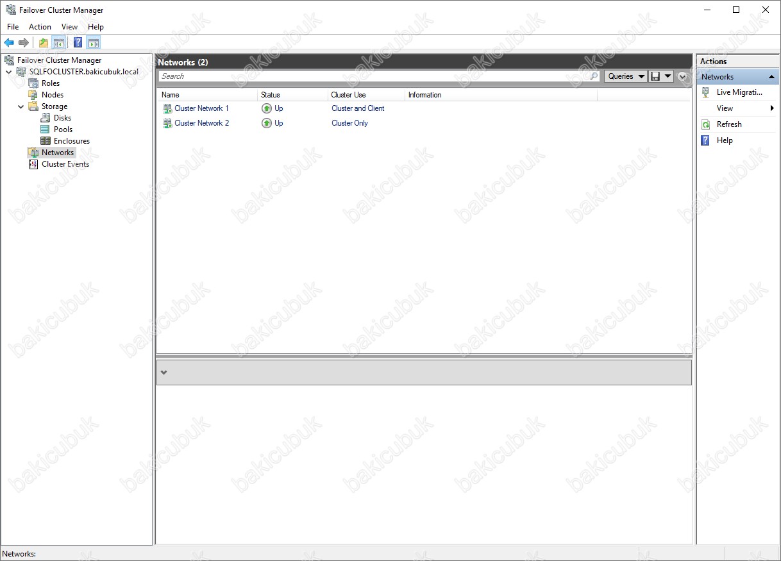Open the dropdown arrow beside the save icon
Image resolution: width=781 pixels, height=561 pixels.
[x=668, y=76]
